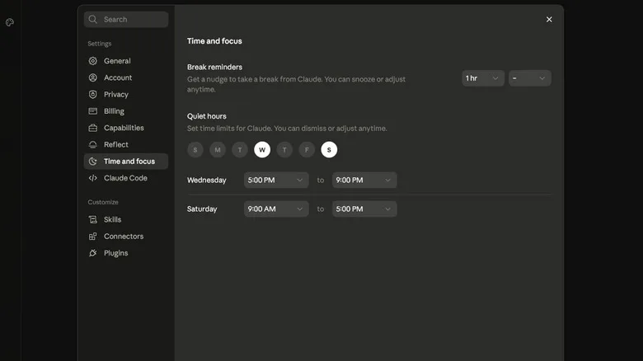The height and width of the screenshot is (361, 643).
Task: Click the Connectors grid icon
Action: (93, 237)
